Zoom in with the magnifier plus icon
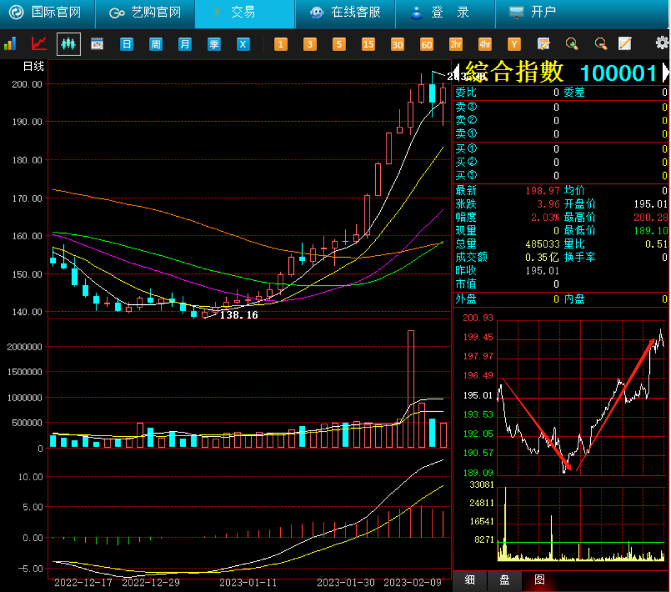This screenshot has width=671, height=592. click(x=572, y=43)
